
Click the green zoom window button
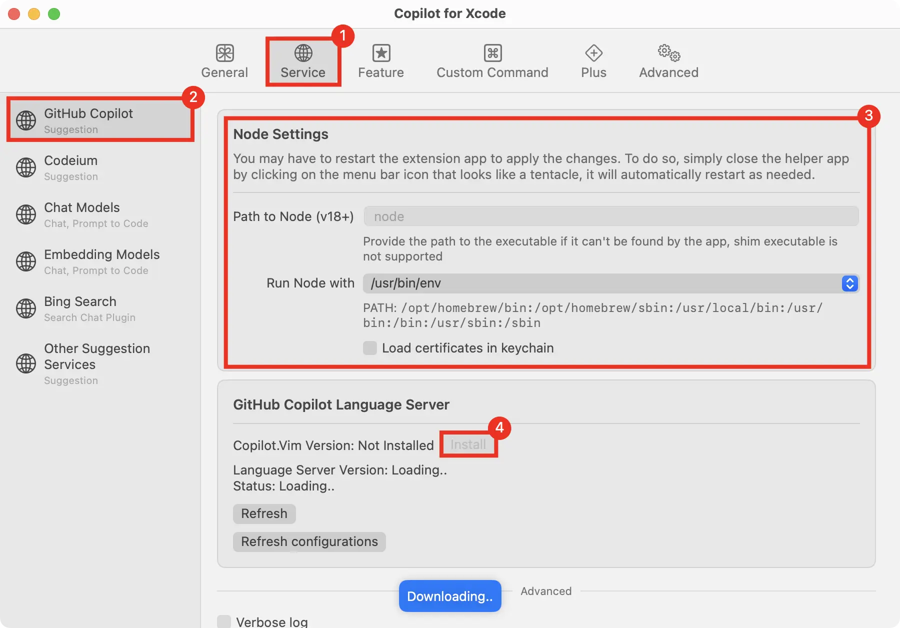(54, 14)
